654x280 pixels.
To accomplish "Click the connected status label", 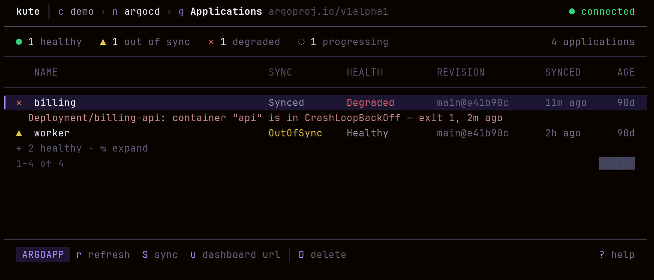I will click(608, 12).
